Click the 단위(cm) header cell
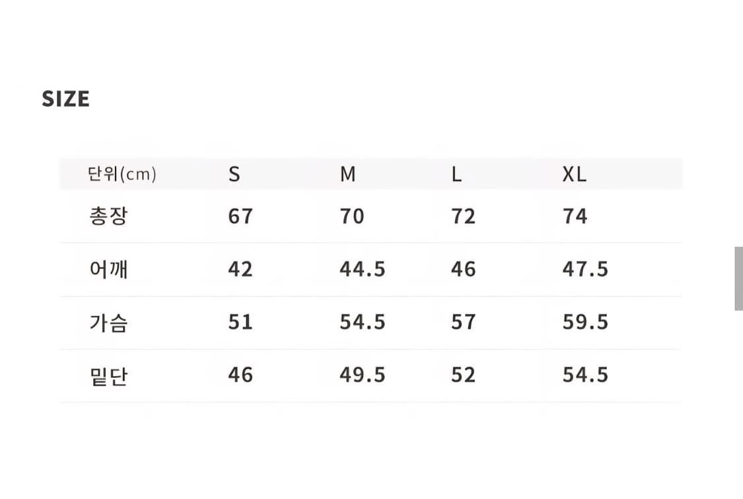This screenshot has height=499, width=743. [x=122, y=174]
